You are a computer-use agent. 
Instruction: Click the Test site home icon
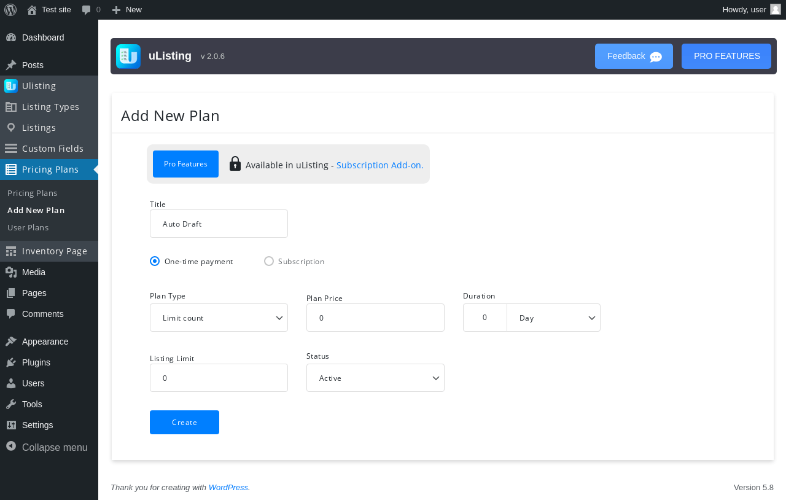click(x=32, y=10)
